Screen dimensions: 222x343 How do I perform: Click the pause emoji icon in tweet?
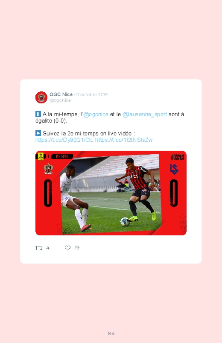point(38,114)
